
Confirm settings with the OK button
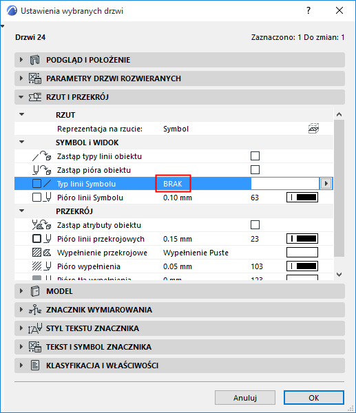pos(314,397)
